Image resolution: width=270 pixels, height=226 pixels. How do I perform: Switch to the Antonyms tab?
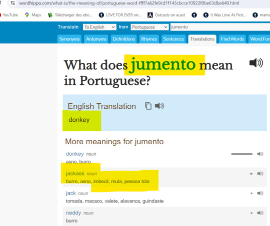tap(96, 39)
